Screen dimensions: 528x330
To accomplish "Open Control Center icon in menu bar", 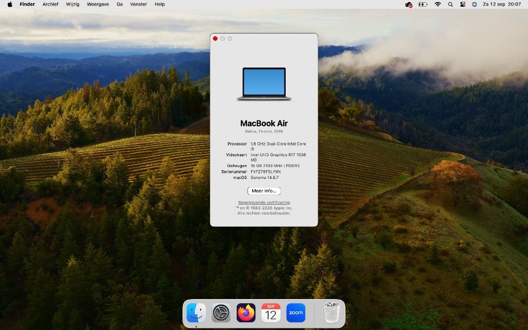I will 463,4.
